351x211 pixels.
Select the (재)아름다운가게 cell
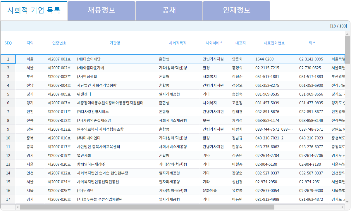point(115,68)
